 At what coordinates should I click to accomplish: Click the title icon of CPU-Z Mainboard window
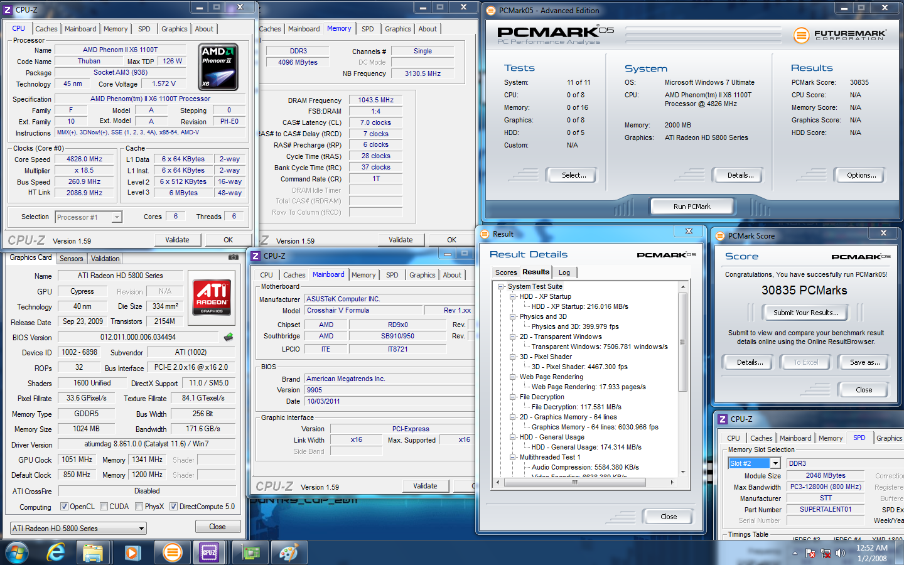pos(256,256)
